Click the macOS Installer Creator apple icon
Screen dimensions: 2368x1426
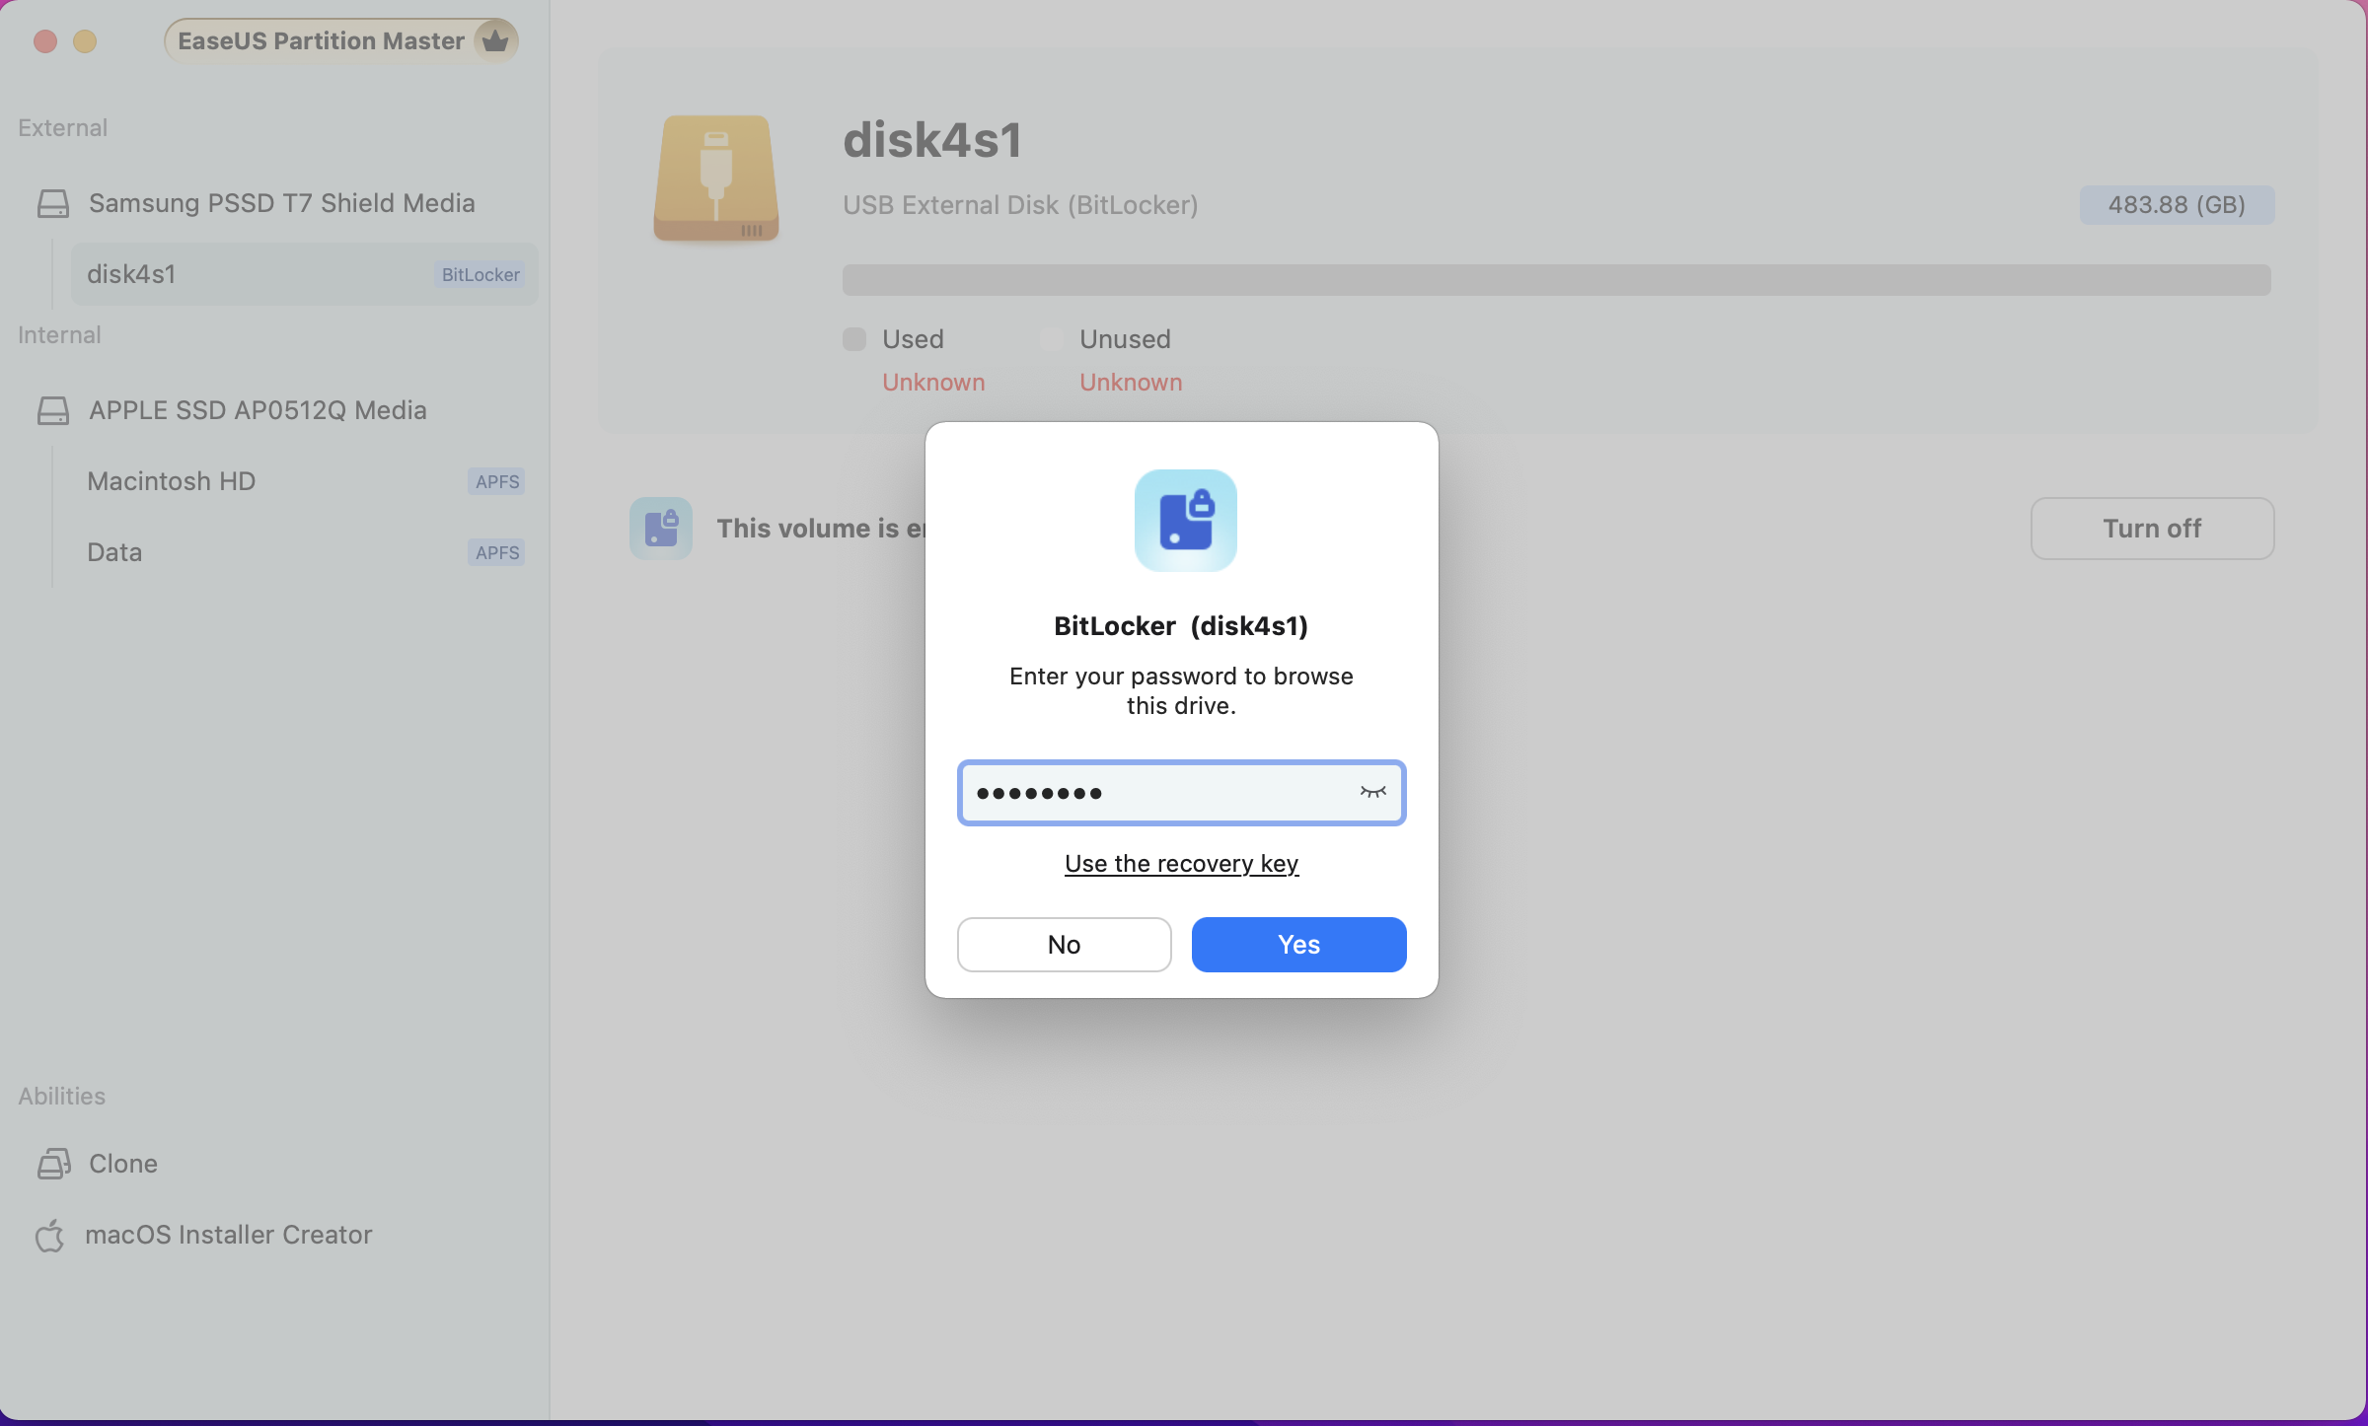click(49, 1235)
